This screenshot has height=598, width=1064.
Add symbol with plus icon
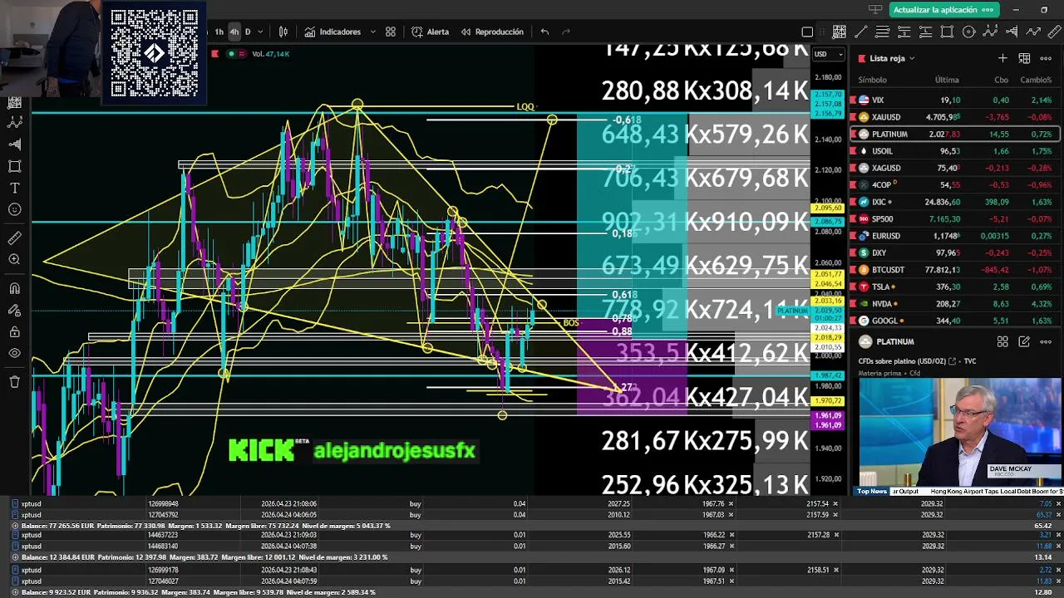click(x=1002, y=58)
